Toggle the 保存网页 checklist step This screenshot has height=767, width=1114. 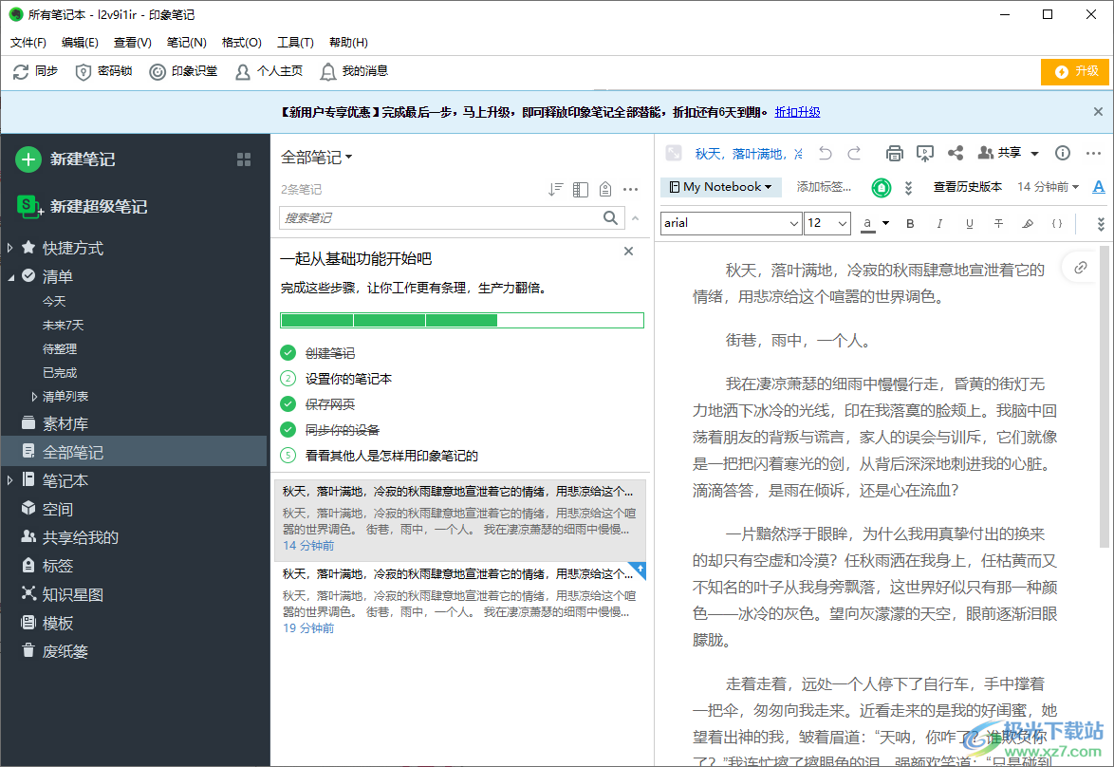point(288,403)
